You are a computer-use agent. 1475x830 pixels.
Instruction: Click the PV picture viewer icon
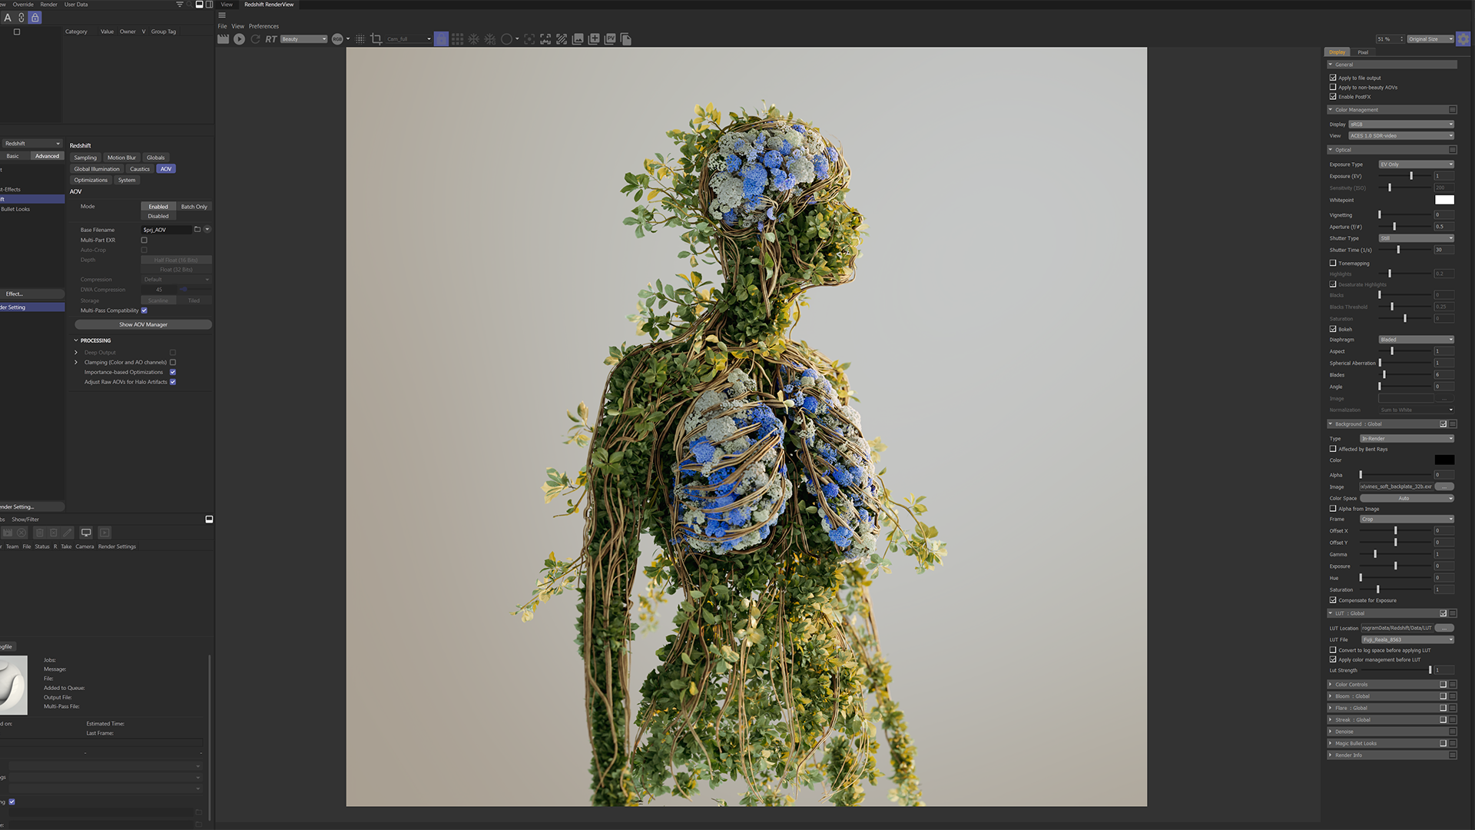[610, 39]
